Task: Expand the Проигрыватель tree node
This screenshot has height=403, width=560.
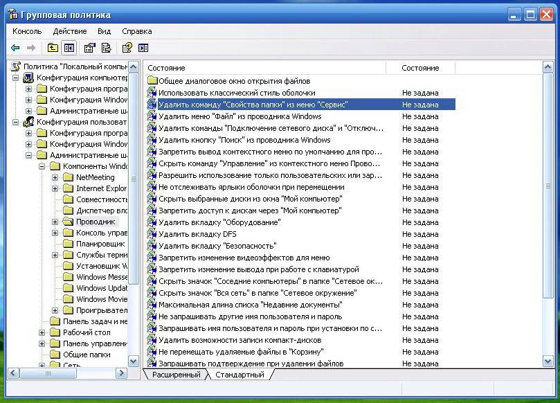Action: 55,310
